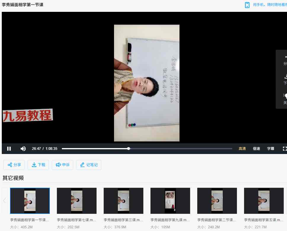Click the 下载 button below the video

pyautogui.click(x=39, y=165)
